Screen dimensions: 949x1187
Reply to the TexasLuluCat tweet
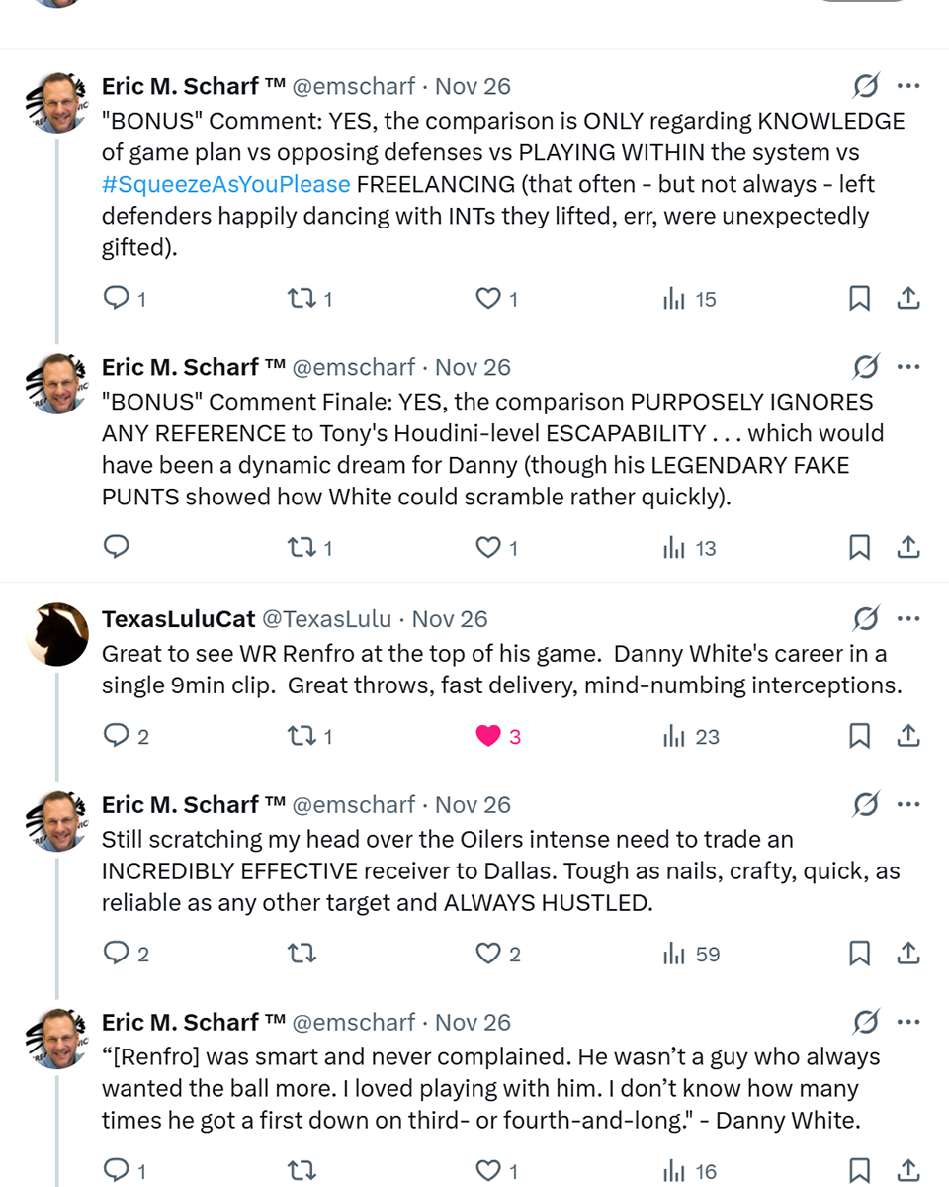pyautogui.click(x=117, y=735)
